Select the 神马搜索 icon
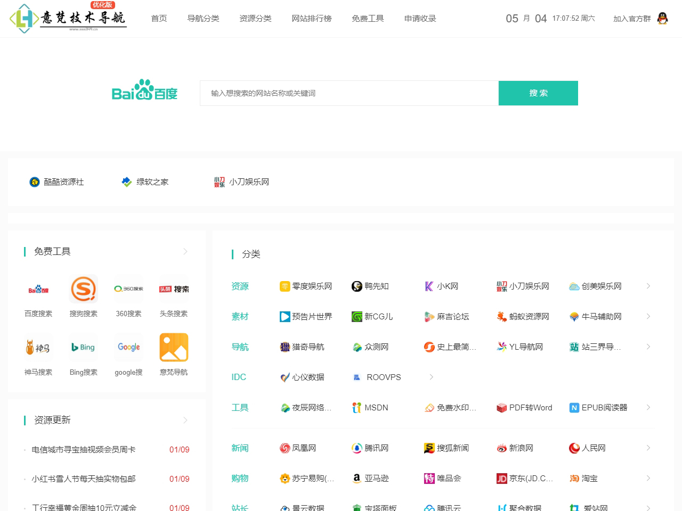Screen dimensions: 682x511 click(x=38, y=347)
